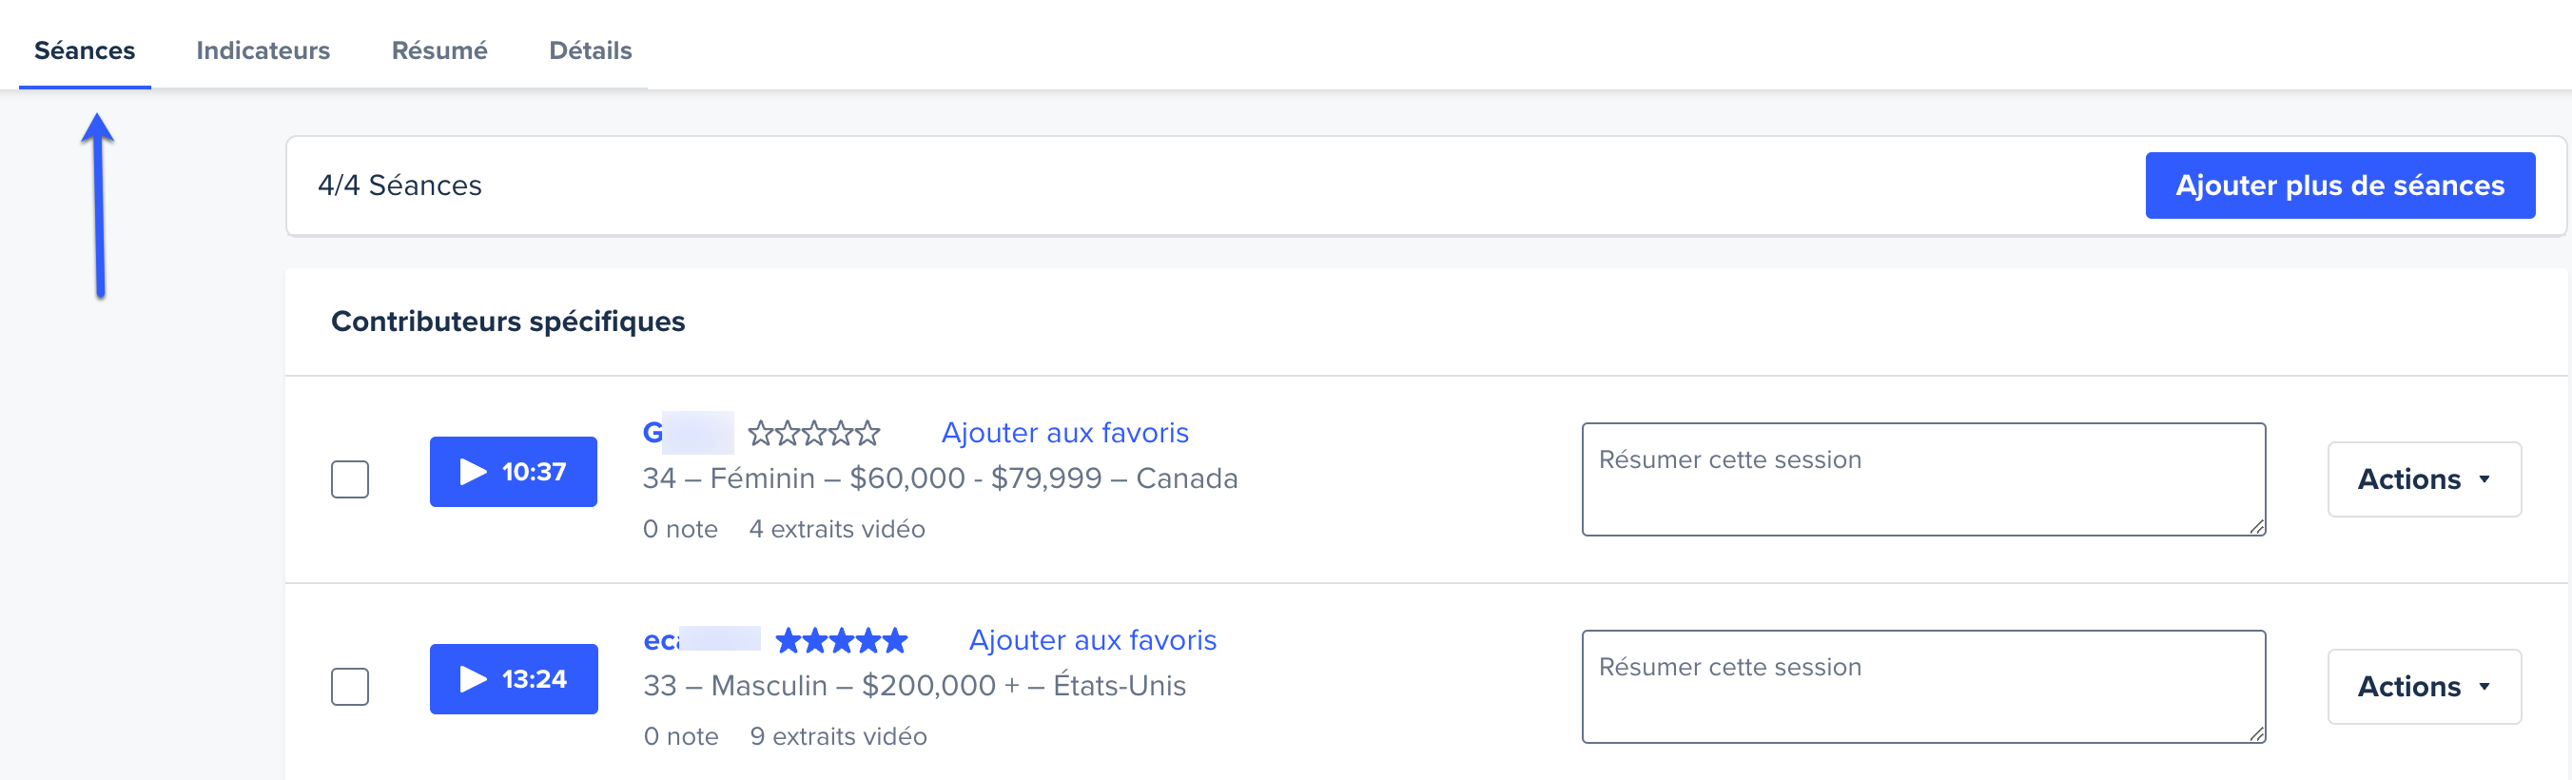Viewport: 2572px width, 780px height.
Task: Click Ajouter plus de séances button
Action: 2339,185
